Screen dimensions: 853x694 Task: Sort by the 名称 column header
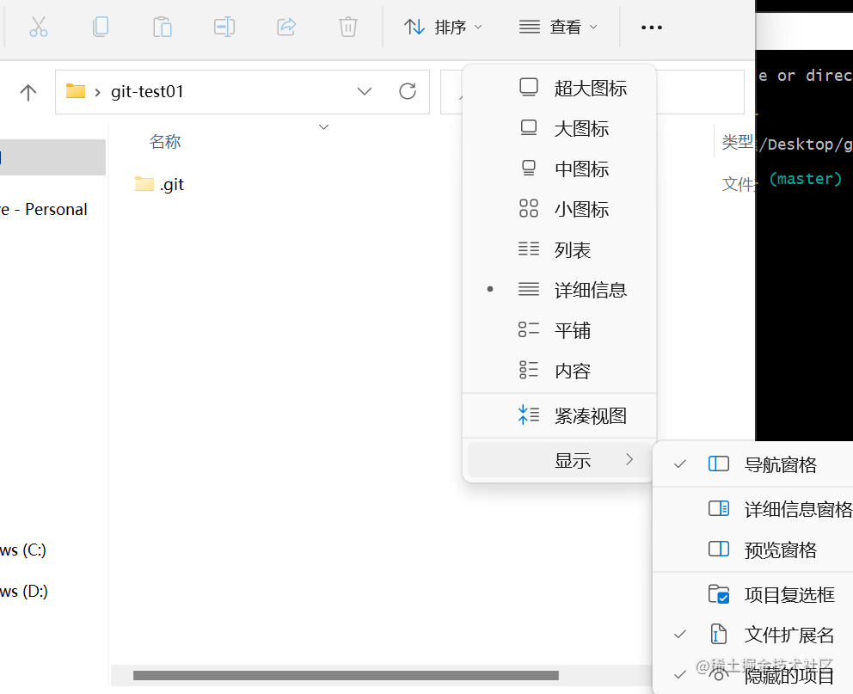(x=165, y=142)
